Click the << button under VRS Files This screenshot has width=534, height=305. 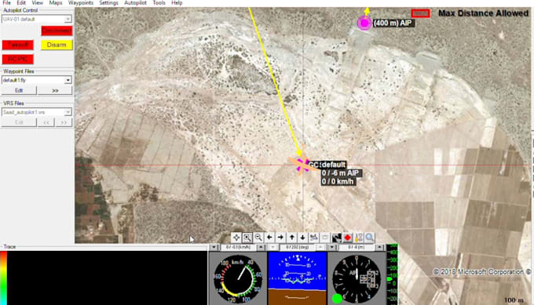point(46,122)
